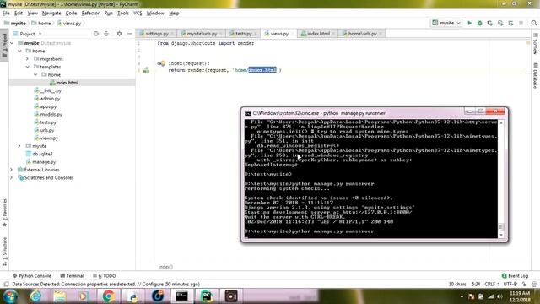This screenshot has width=540, height=304.
Task: Select manage.py in project tree
Action: coord(44,162)
